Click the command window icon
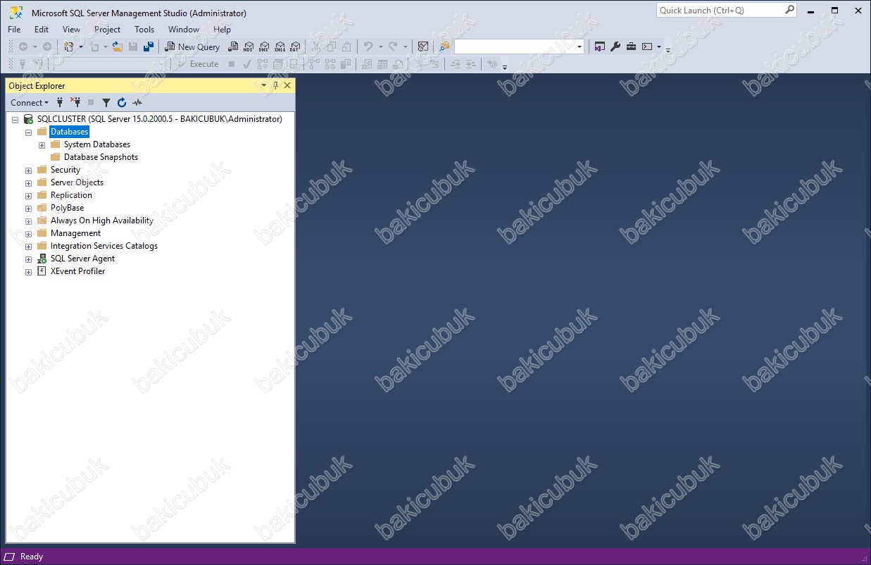This screenshot has width=871, height=565. point(647,46)
